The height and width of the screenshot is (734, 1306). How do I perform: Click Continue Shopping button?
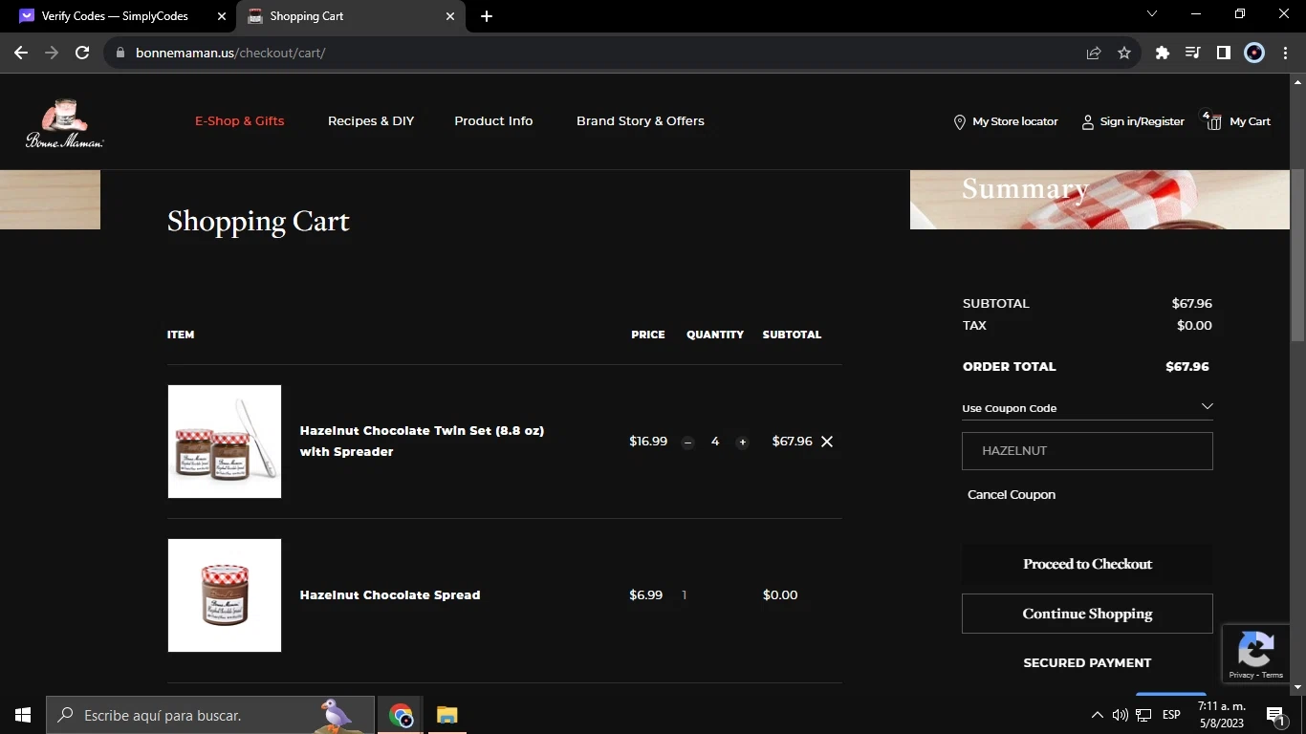click(x=1087, y=614)
